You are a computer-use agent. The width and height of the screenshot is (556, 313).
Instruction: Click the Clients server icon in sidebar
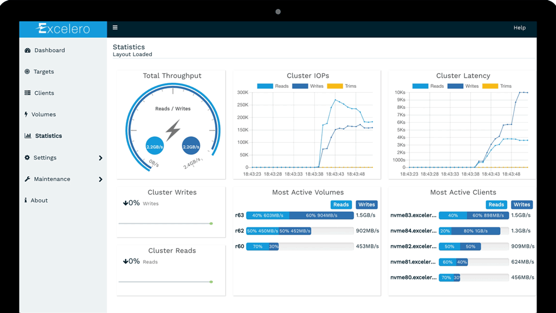[27, 93]
